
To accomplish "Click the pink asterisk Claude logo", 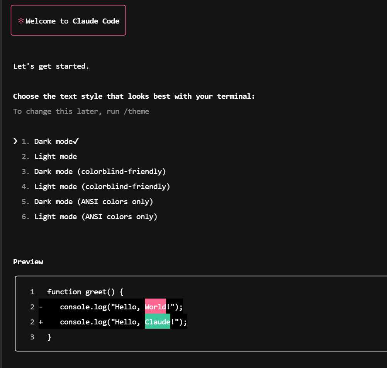I will tap(21, 21).
